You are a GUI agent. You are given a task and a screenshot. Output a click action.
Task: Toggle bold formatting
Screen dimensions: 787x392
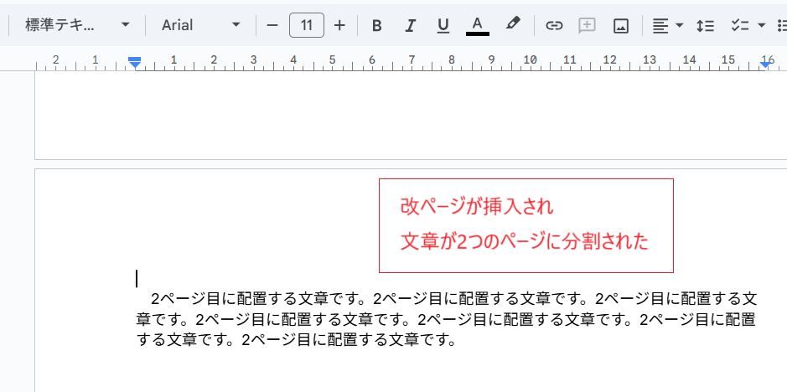377,26
